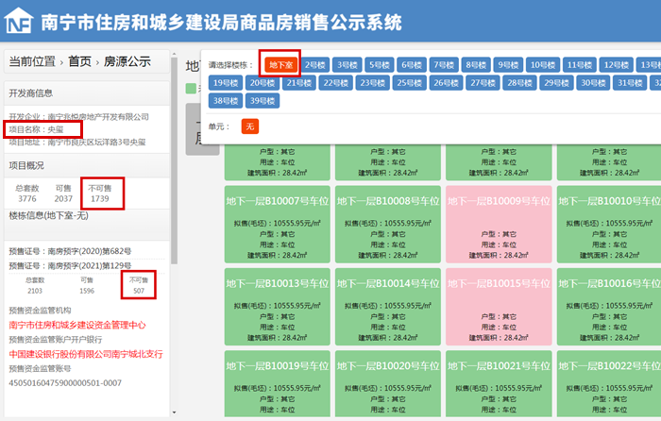Click the 开发商信息 section header
This screenshot has height=421, width=661.
(x=87, y=93)
